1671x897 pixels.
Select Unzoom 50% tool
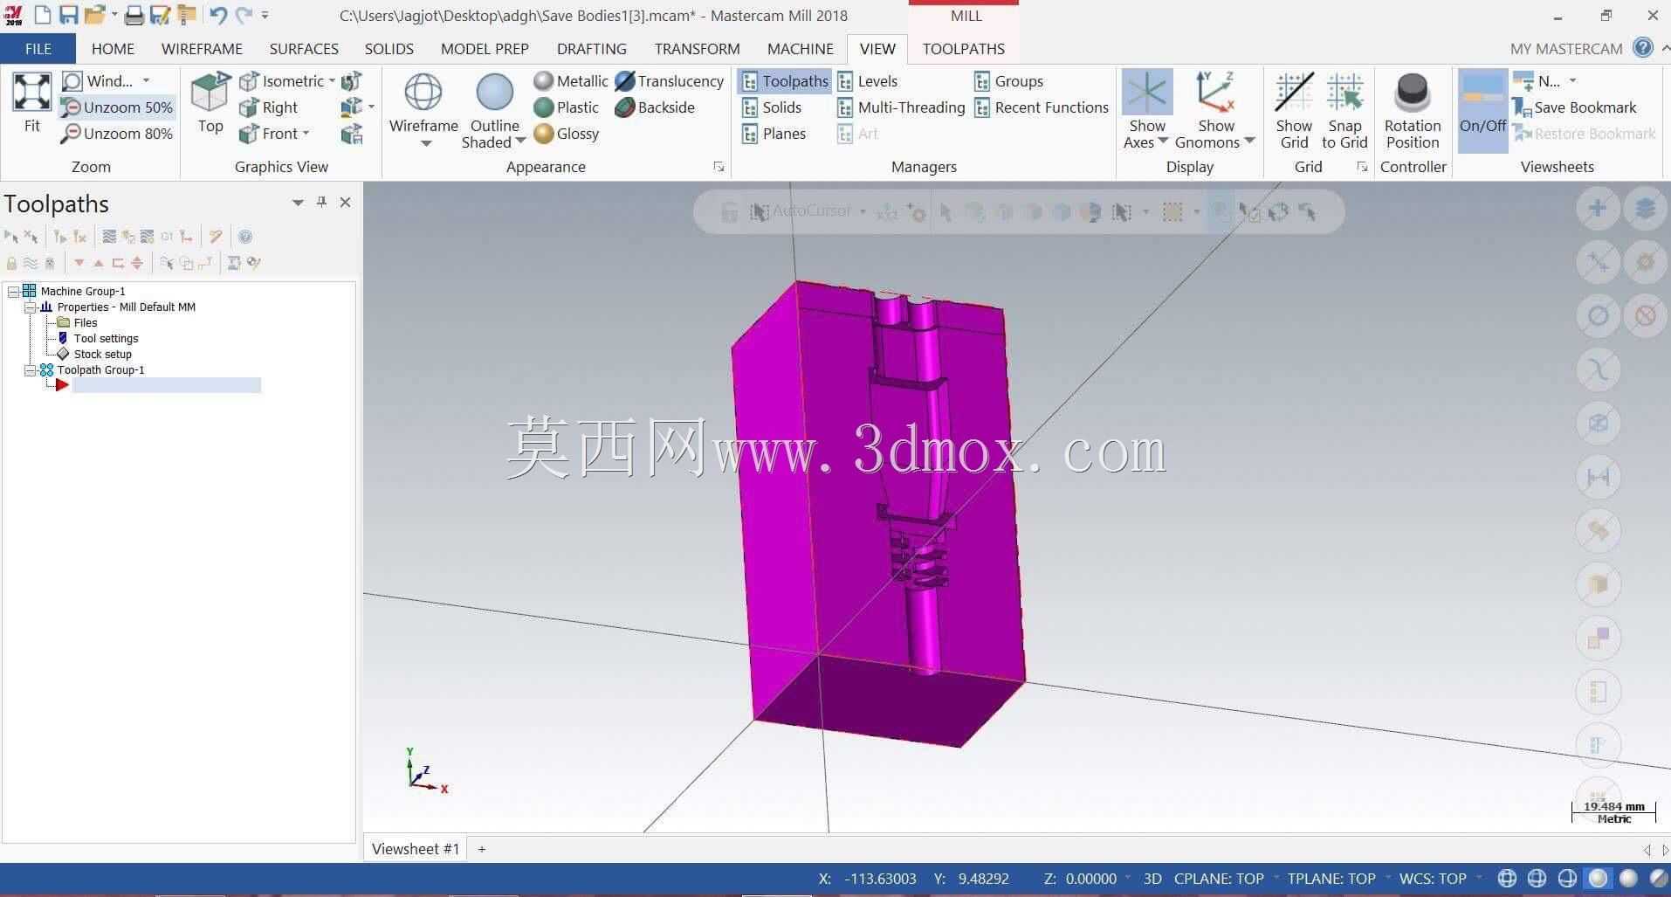point(117,107)
